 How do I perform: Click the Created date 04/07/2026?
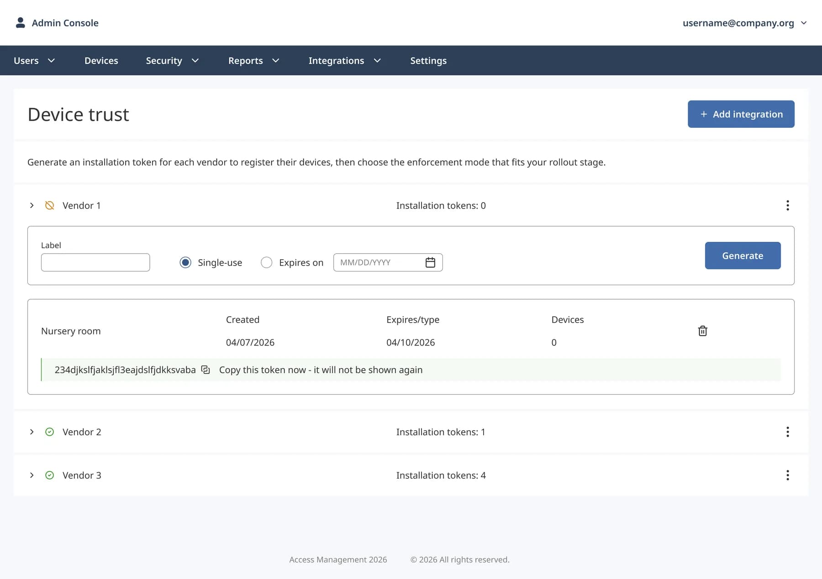[x=250, y=342]
